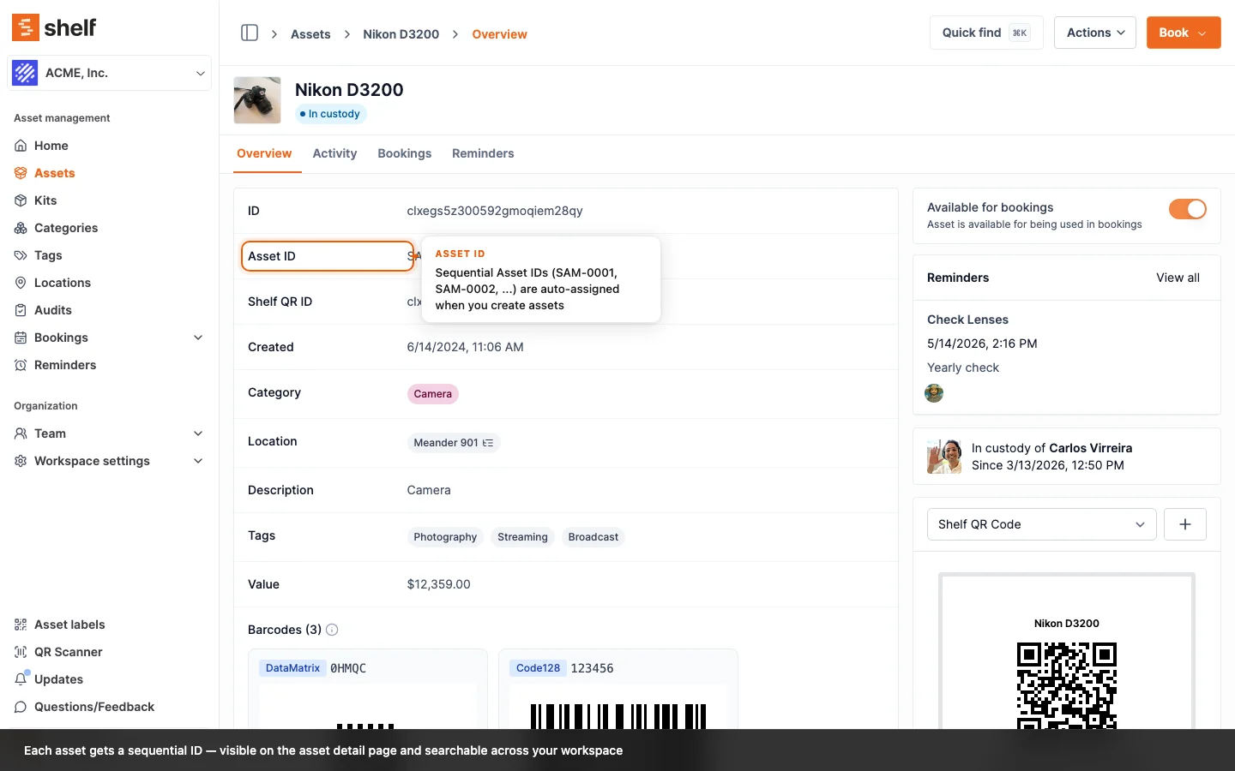Expand the Bookings sidebar submenu
This screenshot has height=771, width=1235.
pos(198,338)
